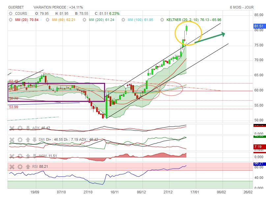This screenshot has height=197, width=266.
Task: Open settings gear for MM (20)
Action: [x=11, y=20]
